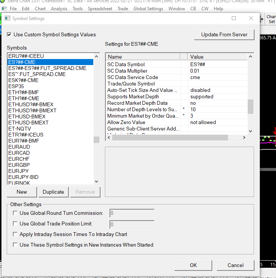The width and height of the screenshot is (276, 278).
Task: Click the Symbol Settings dialog title icon
Action: coord(7,18)
